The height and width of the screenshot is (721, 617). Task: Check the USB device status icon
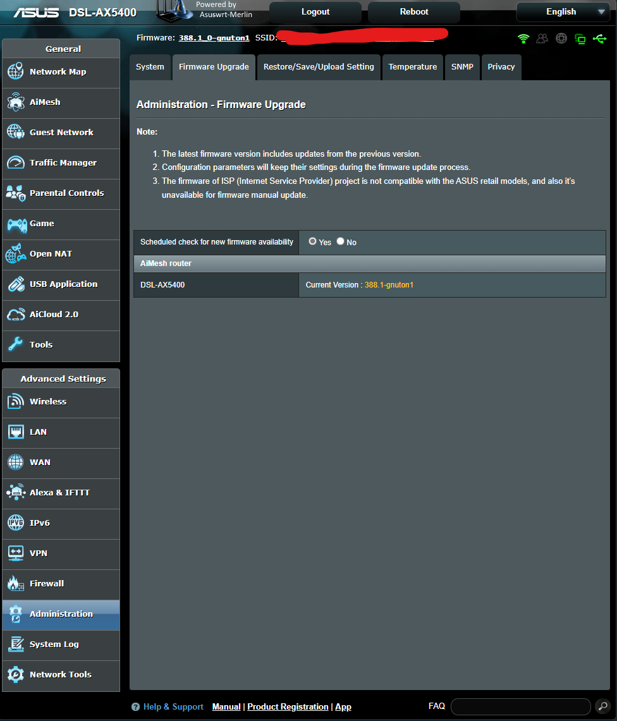599,39
